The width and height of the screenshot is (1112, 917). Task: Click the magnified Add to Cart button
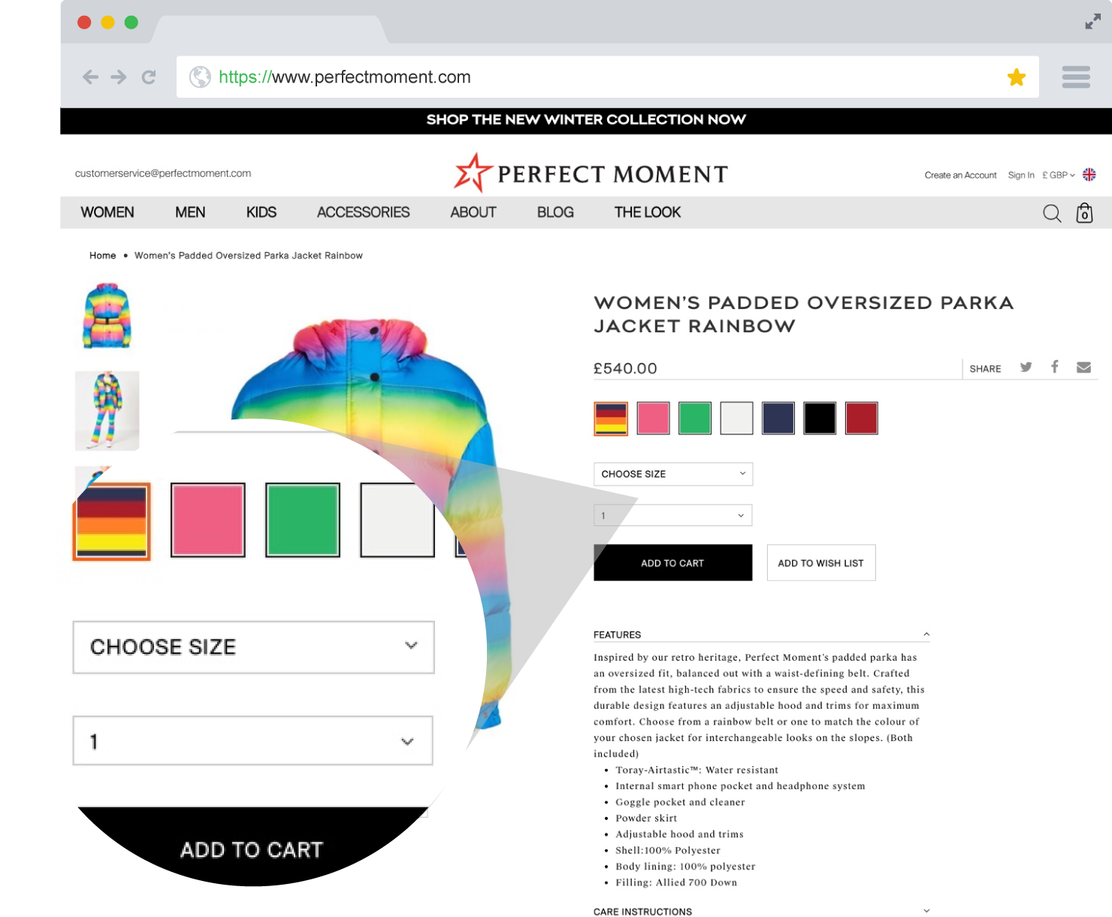tap(252, 848)
